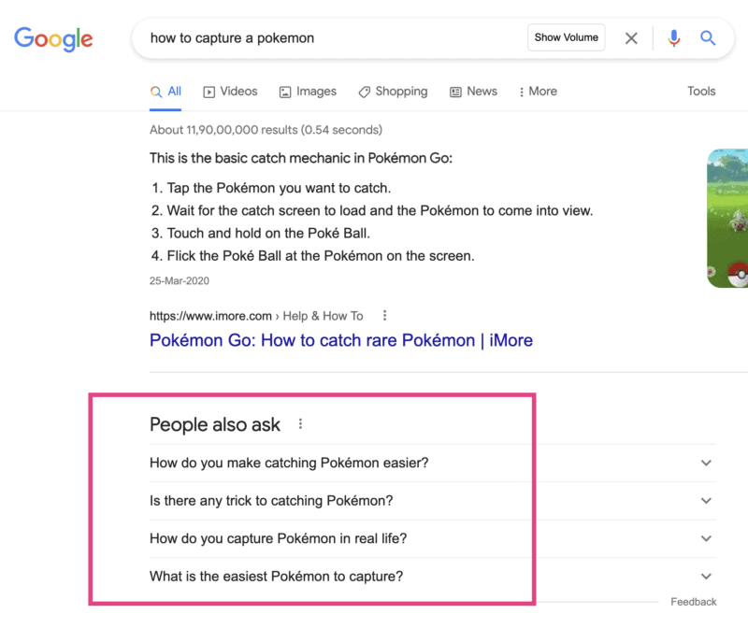Clear the search box with X icon
This screenshot has width=748, height=628.
pyautogui.click(x=632, y=38)
